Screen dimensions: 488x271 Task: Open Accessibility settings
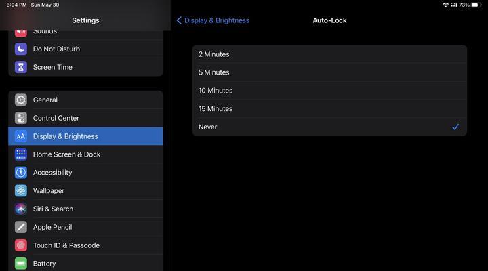[85, 172]
